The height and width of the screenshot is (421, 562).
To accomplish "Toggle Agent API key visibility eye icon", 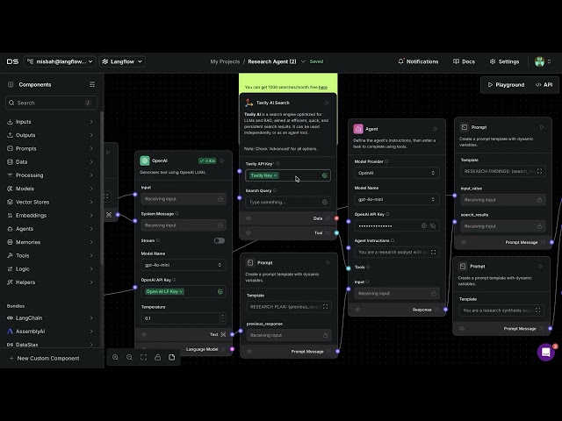I will pos(433,226).
